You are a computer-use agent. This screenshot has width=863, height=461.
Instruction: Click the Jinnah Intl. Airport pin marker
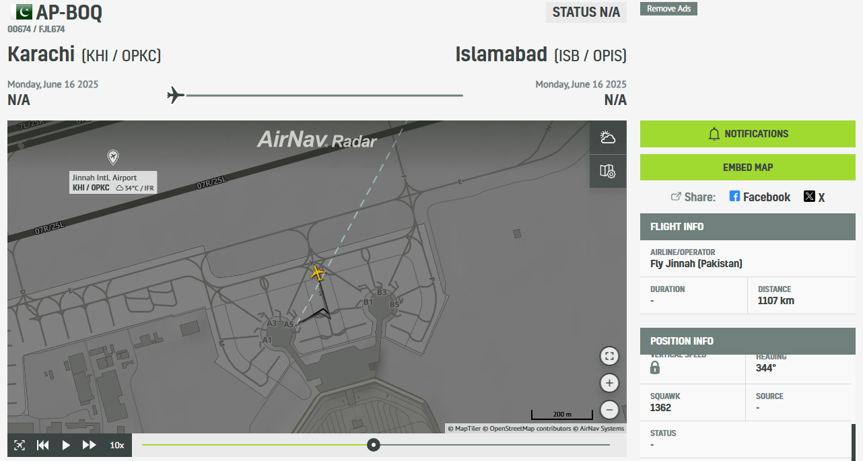(x=113, y=157)
